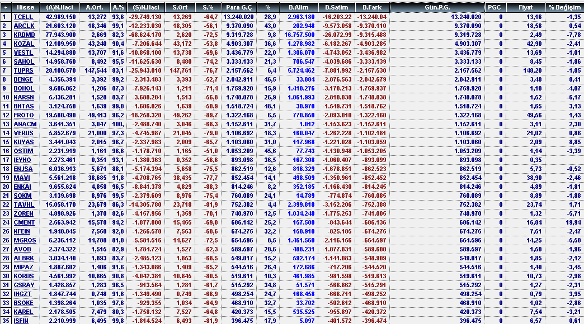The height and width of the screenshot is (324, 584).
Task: Click the Gün.P.G. column header
Action: coord(437,7)
